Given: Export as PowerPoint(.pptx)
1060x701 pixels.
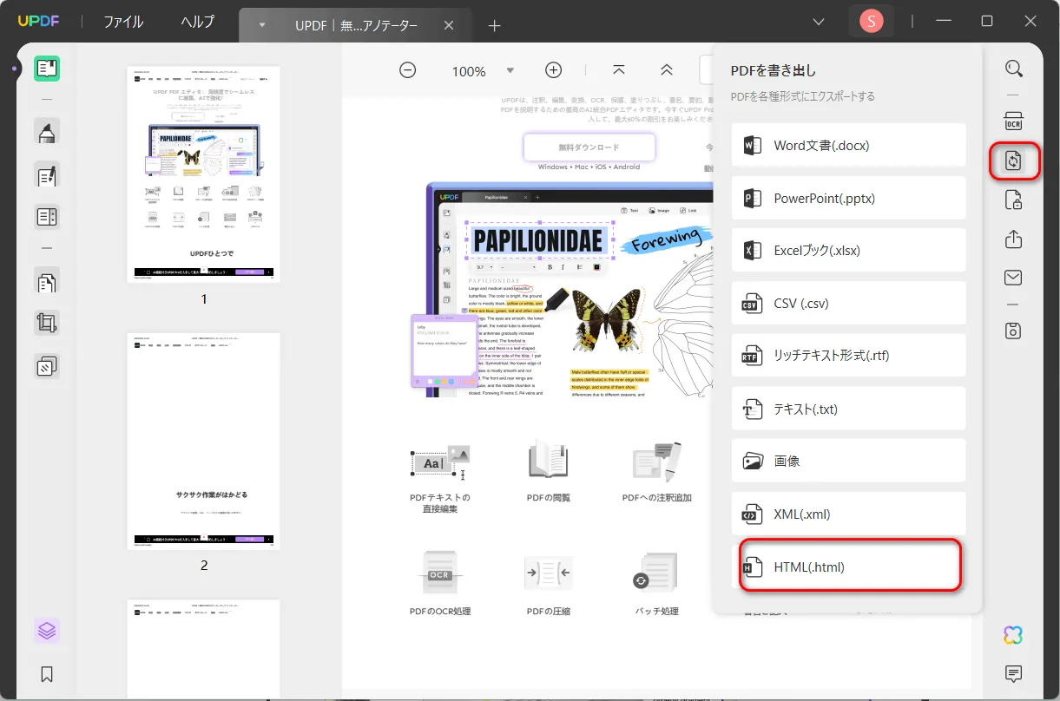Looking at the screenshot, I should click(848, 198).
